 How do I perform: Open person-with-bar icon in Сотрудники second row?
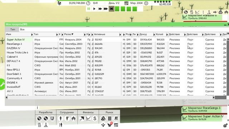[x=60, y=125]
